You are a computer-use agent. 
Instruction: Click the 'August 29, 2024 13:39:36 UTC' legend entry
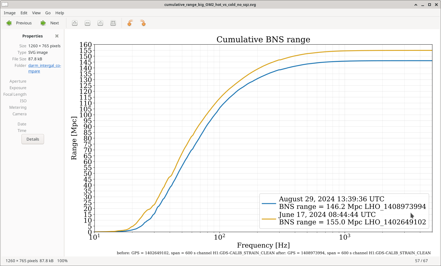click(331, 199)
